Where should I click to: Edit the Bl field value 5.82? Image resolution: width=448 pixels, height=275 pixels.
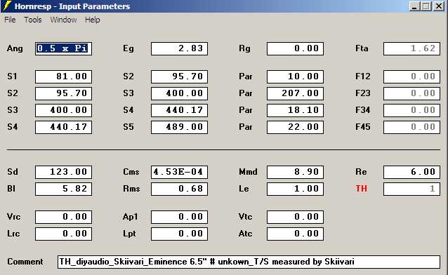pyautogui.click(x=63, y=189)
